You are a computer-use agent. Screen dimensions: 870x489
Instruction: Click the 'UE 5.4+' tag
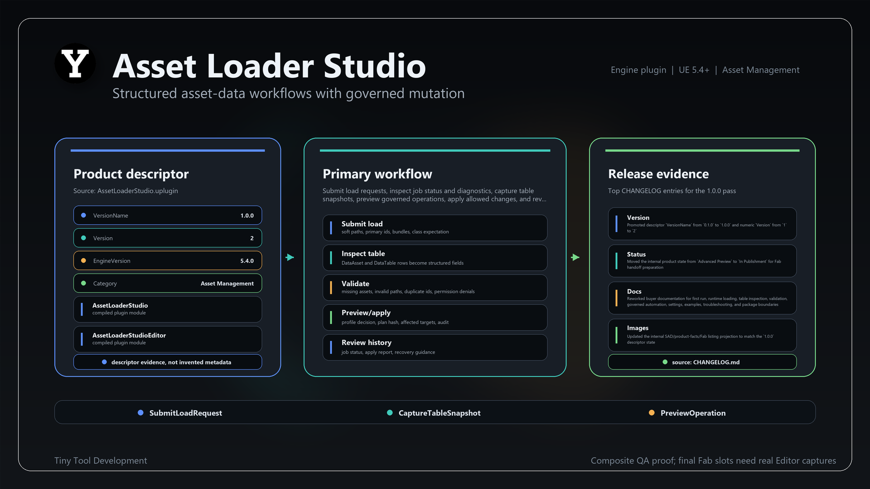pos(694,70)
